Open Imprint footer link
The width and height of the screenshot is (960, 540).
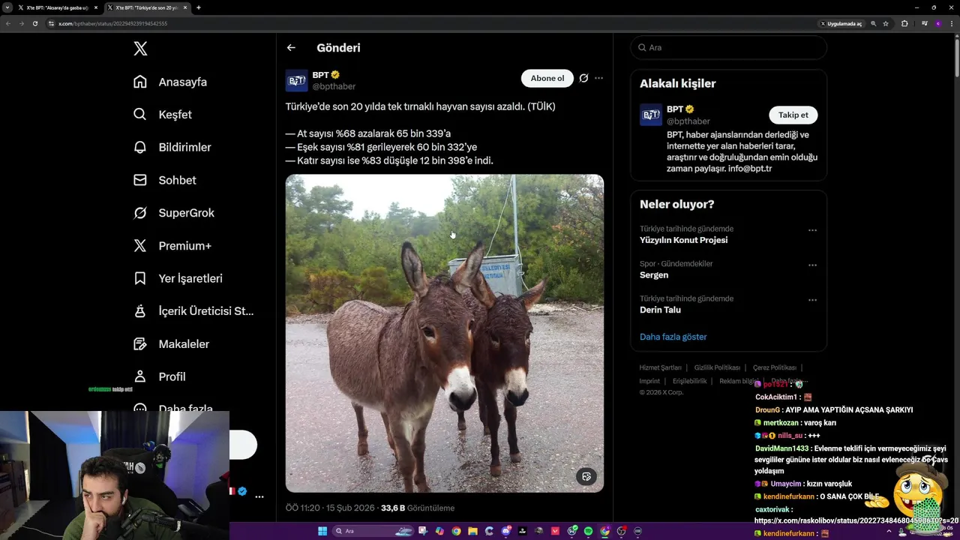[649, 381]
